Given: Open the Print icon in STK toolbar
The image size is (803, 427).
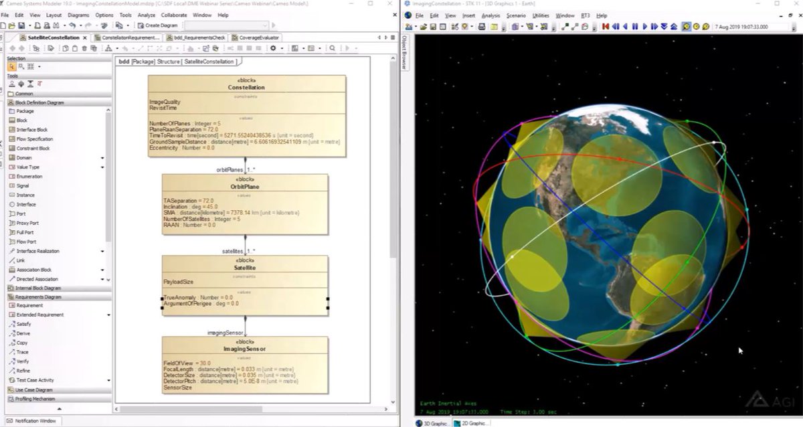Looking at the screenshot, I should [x=481, y=25].
